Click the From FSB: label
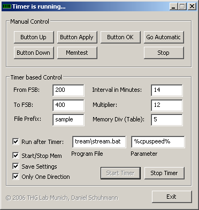Screen dimensions: 199x210 pyautogui.click(x=27, y=90)
